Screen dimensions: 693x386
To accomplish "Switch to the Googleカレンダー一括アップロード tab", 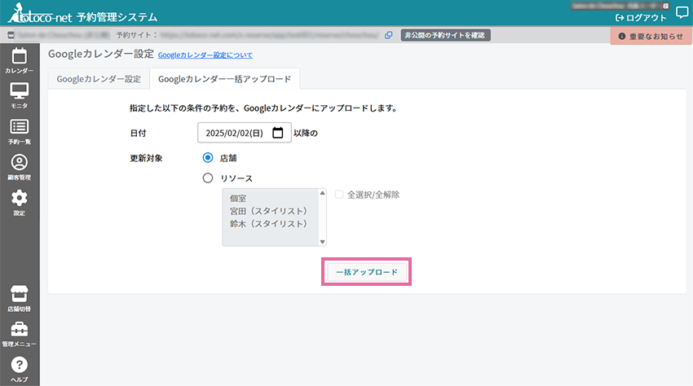I will point(224,79).
